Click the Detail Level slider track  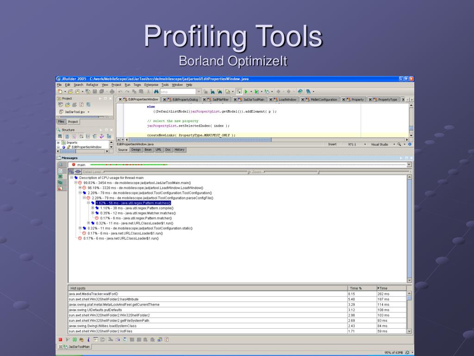(x=175, y=172)
